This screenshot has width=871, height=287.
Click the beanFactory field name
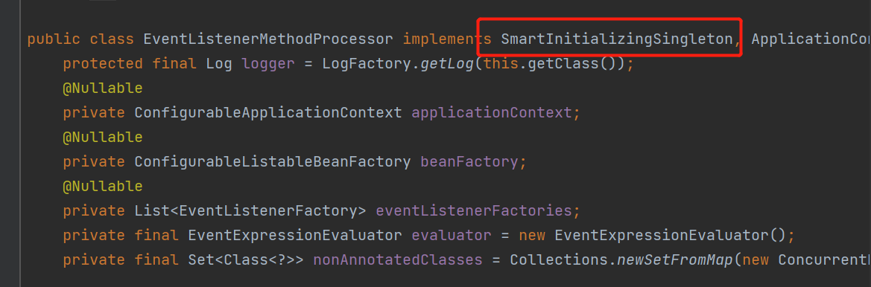coord(469,162)
